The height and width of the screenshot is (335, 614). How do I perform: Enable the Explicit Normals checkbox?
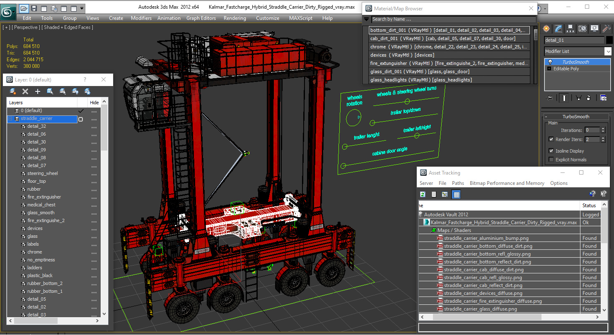551,160
